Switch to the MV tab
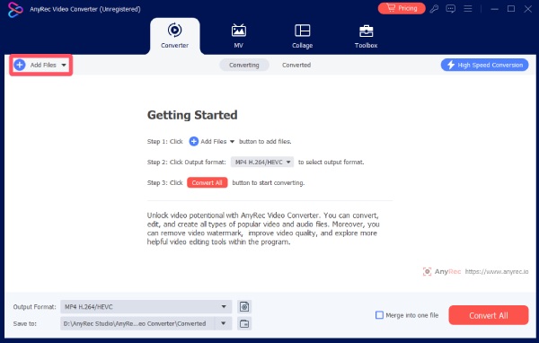 coord(239,36)
